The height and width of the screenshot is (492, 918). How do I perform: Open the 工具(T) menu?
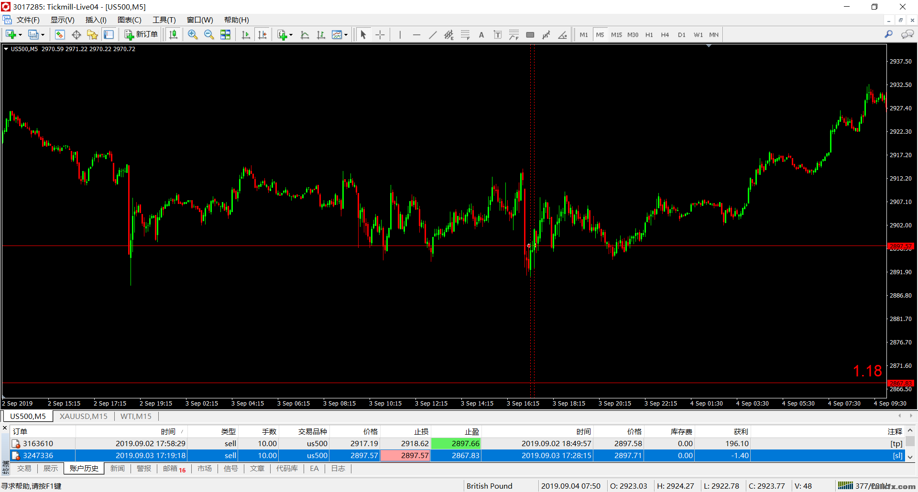[x=164, y=20]
